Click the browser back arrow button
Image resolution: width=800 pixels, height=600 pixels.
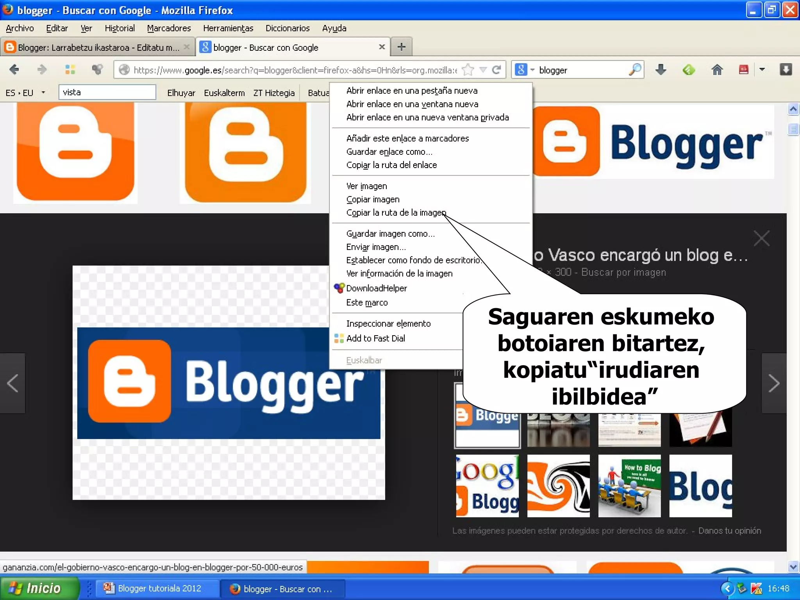pos(14,70)
